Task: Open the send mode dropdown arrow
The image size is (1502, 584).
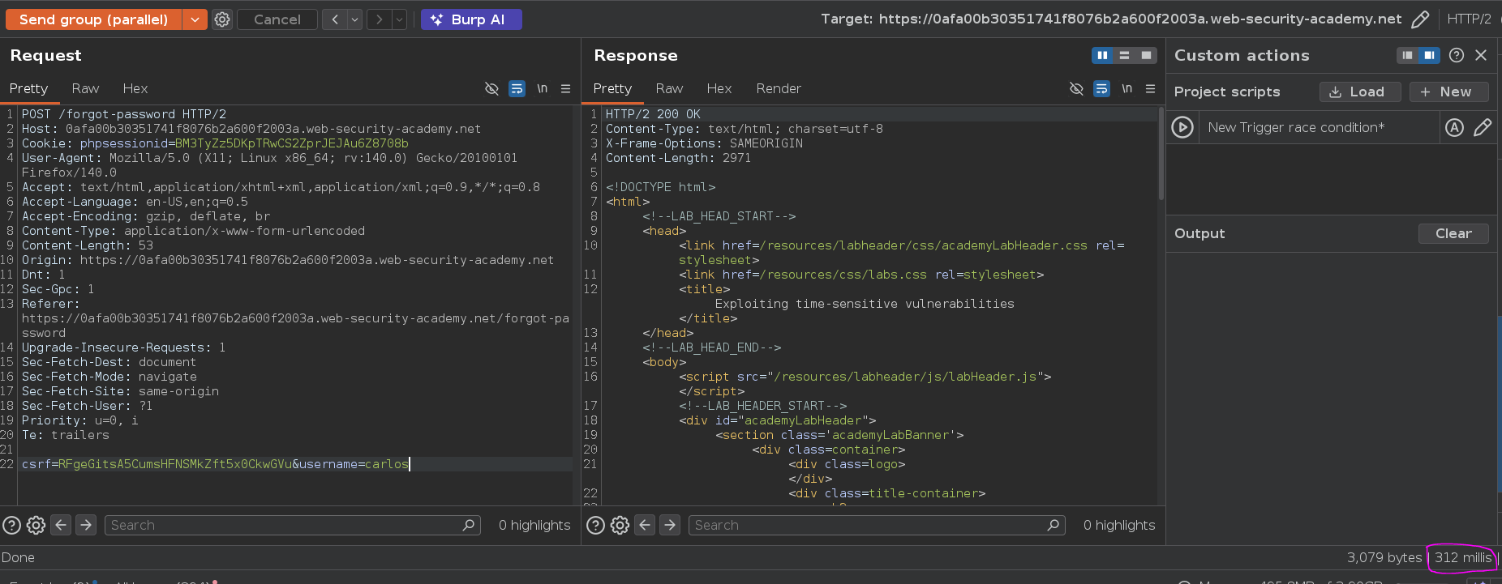Action: [195, 19]
